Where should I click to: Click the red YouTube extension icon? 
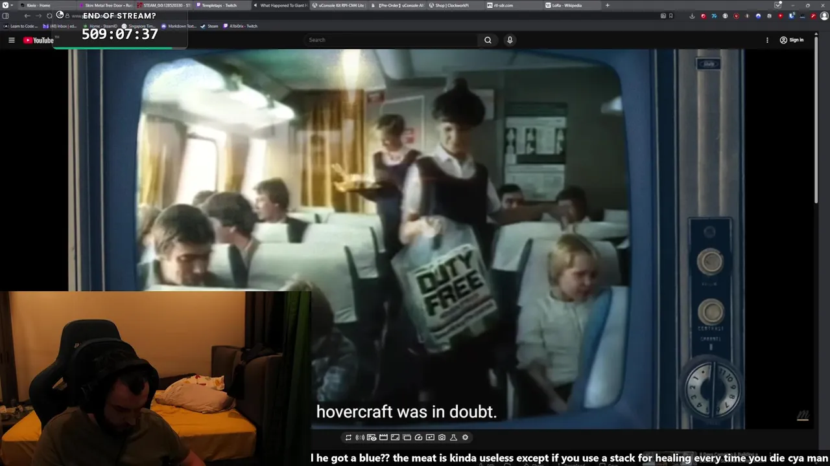coord(780,16)
